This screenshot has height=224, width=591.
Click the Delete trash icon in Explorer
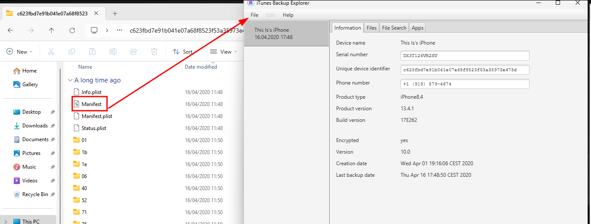click(x=154, y=51)
